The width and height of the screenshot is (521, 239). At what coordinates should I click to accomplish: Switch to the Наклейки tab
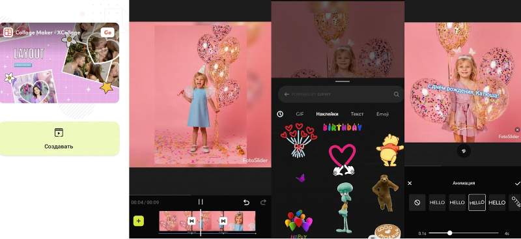pos(327,114)
